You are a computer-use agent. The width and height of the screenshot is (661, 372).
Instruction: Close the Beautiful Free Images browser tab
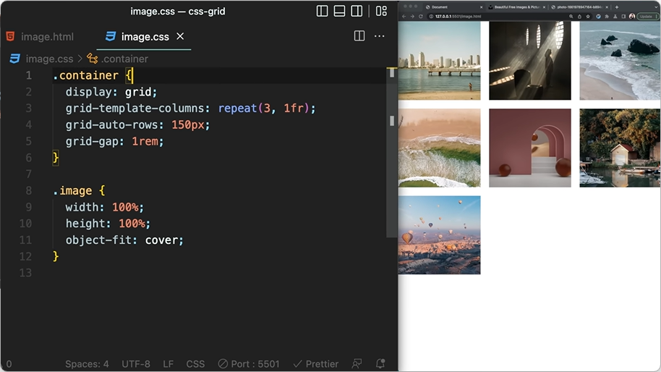tap(545, 7)
